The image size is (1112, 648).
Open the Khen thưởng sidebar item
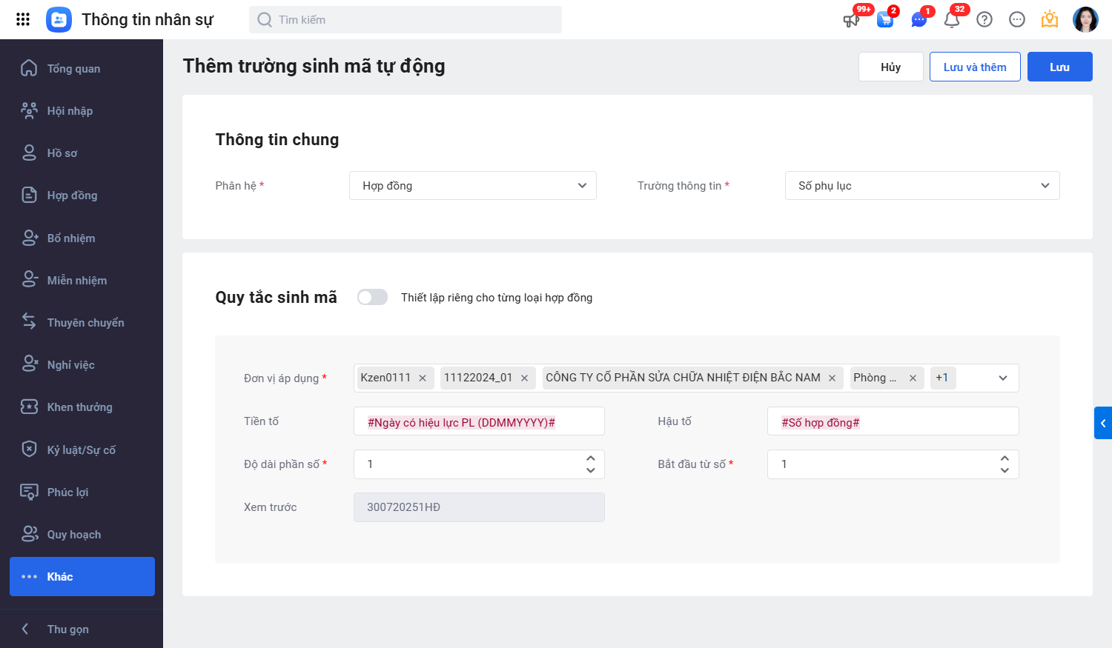[79, 407]
